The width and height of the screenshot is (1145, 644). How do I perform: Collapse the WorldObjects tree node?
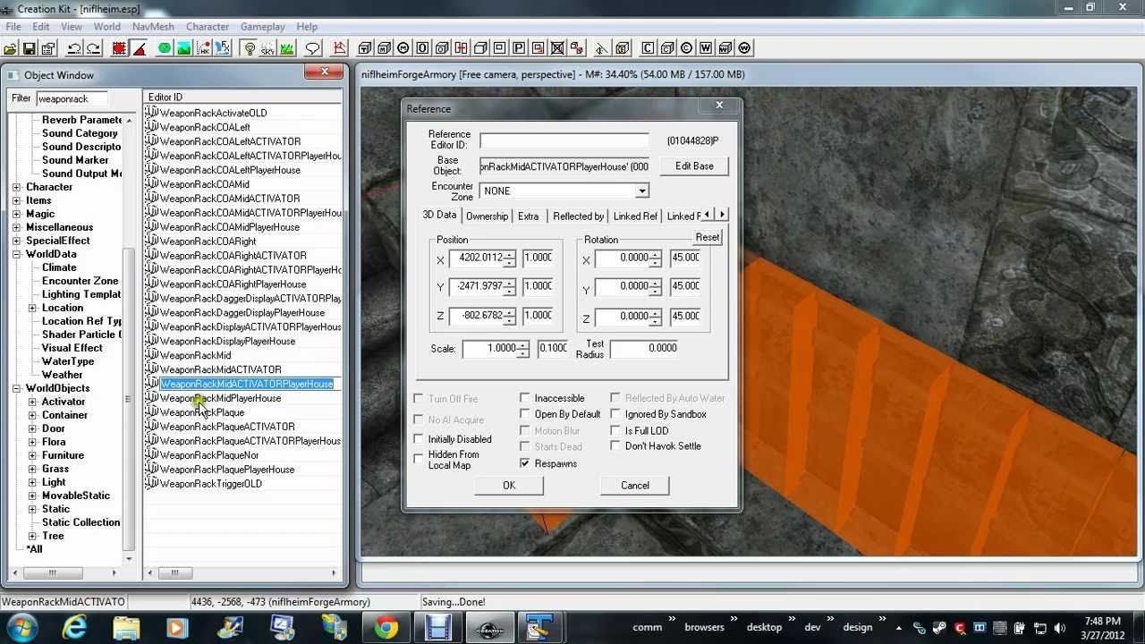pyautogui.click(x=16, y=388)
